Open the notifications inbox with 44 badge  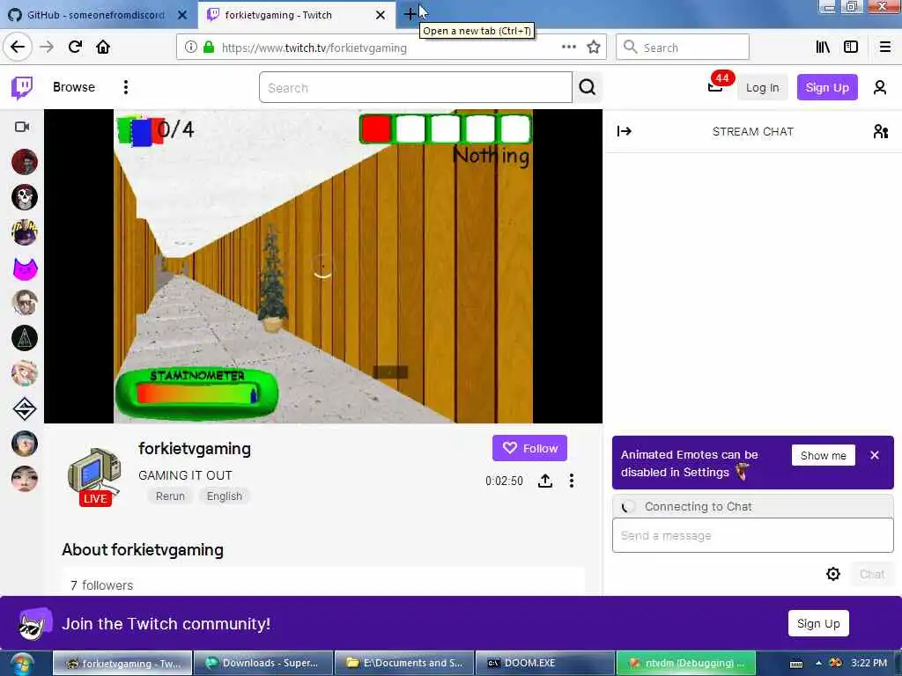click(715, 86)
